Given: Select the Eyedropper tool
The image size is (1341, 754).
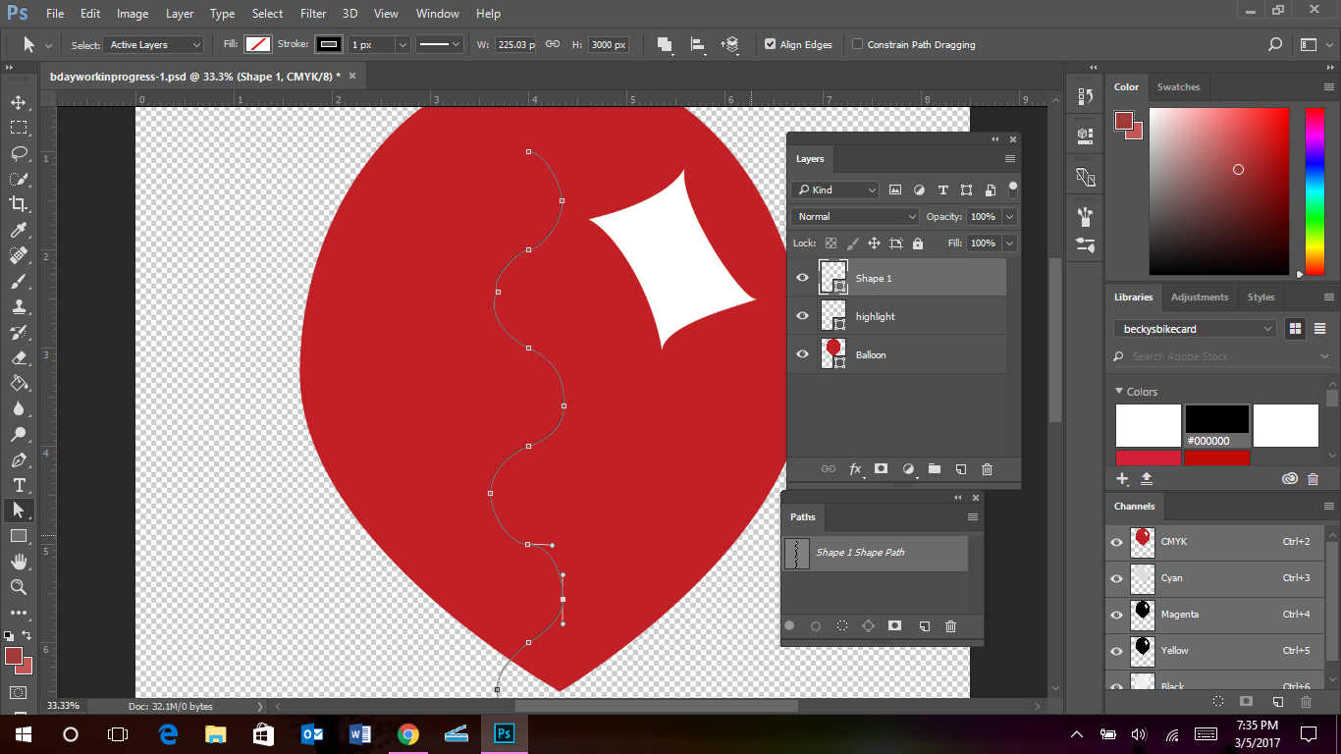Looking at the screenshot, I should coord(18,230).
